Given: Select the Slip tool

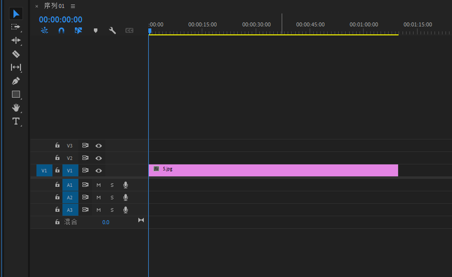Looking at the screenshot, I should [15, 67].
